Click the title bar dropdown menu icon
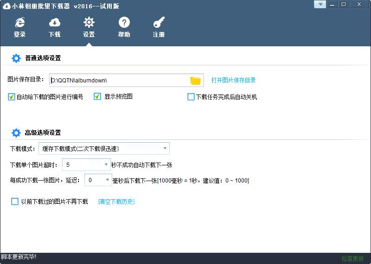The image size is (371, 264). click(x=320, y=5)
